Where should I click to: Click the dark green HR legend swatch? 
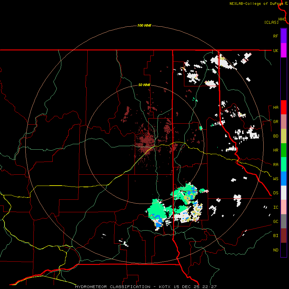click(x=284, y=150)
